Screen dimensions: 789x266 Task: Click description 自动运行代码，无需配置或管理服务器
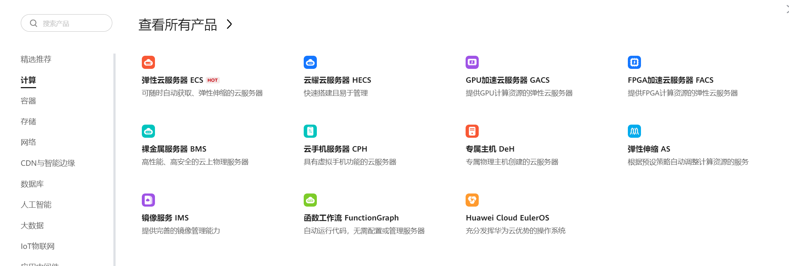tap(364, 231)
